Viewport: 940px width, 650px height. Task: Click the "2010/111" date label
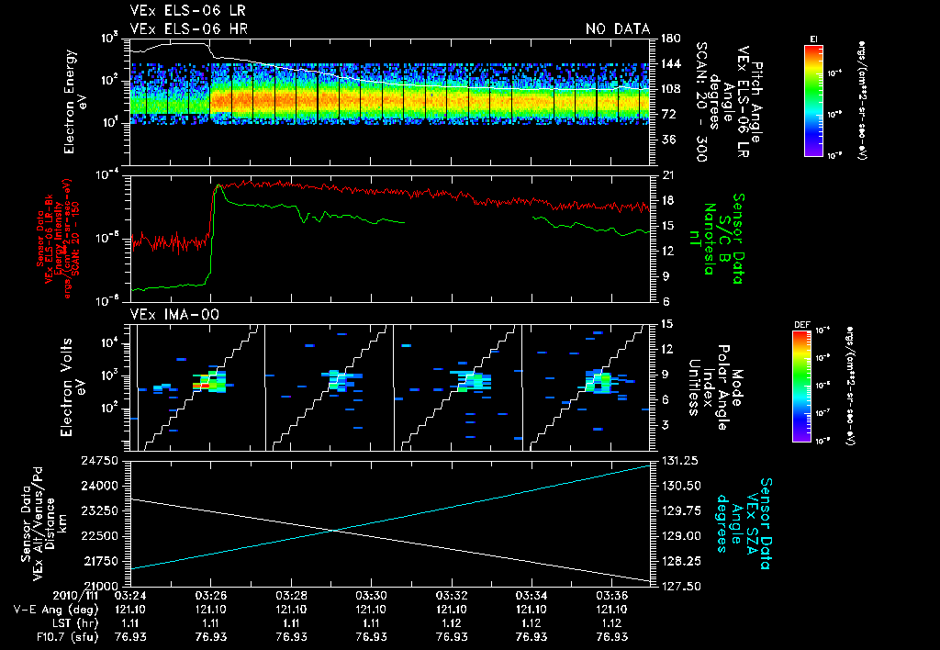tap(75, 596)
